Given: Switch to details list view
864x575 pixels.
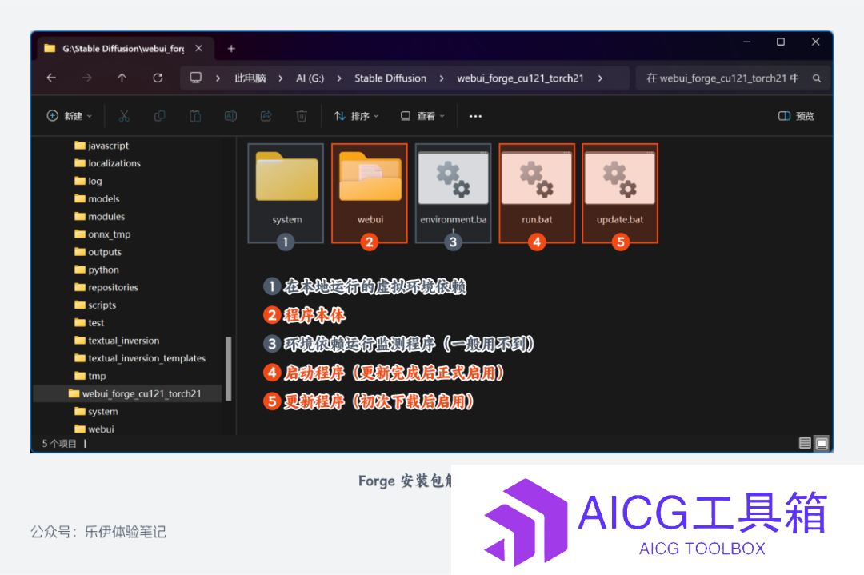Looking at the screenshot, I should click(x=805, y=443).
